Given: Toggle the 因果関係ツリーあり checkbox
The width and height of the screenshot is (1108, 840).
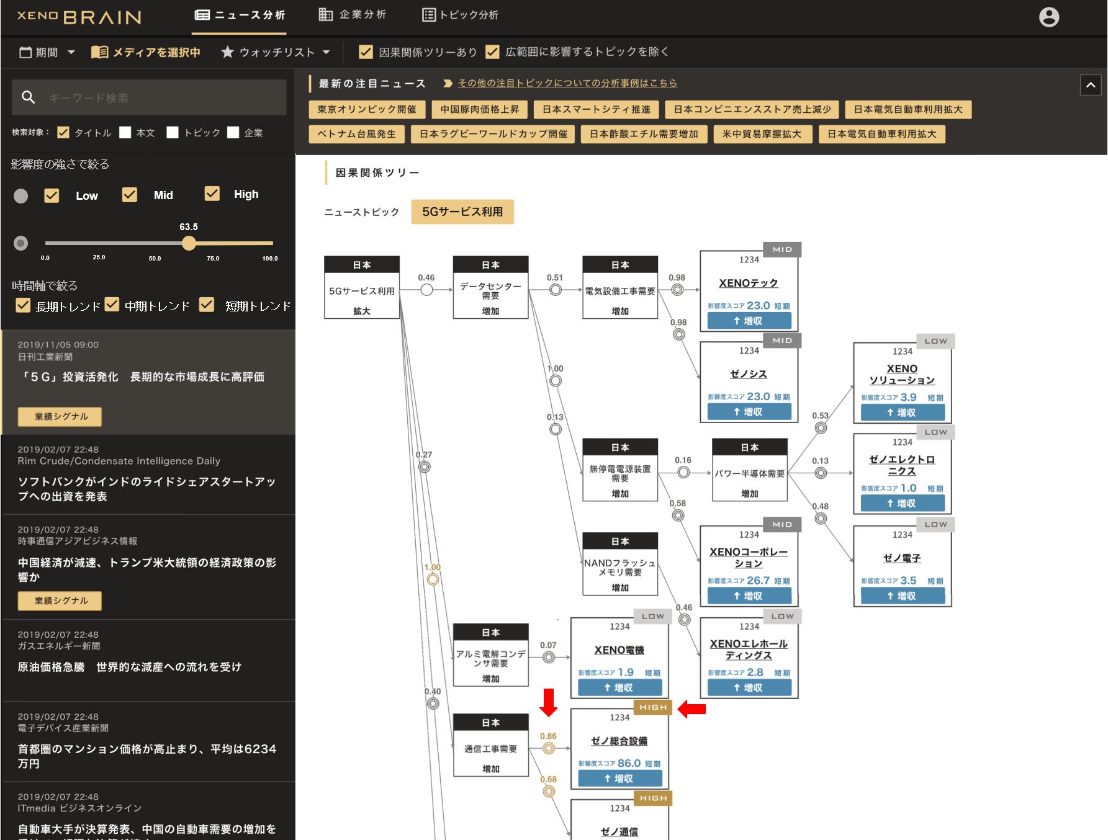Looking at the screenshot, I should (366, 52).
